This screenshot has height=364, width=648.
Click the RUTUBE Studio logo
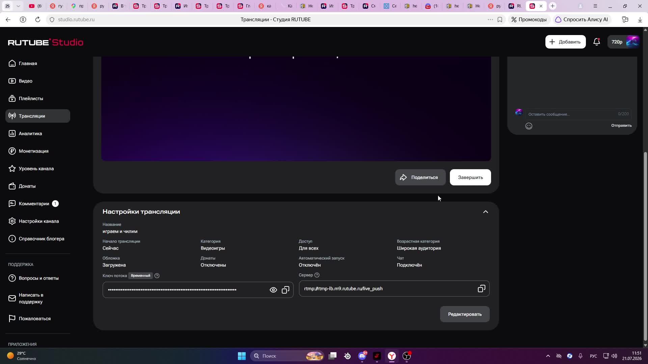46,42
